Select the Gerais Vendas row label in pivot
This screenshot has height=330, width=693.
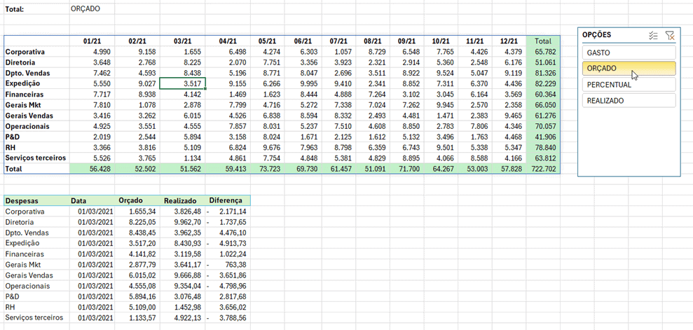point(36,116)
